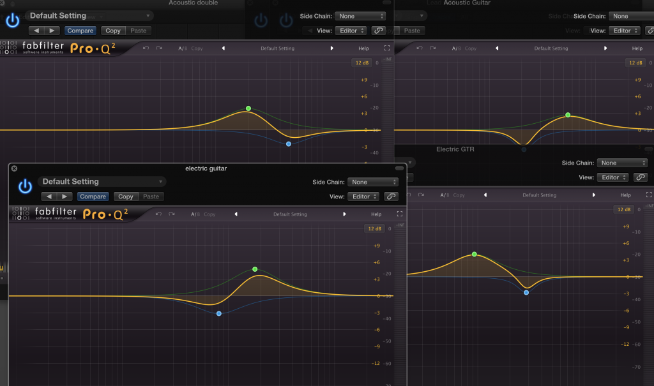This screenshot has width=654, height=386.
Task: Open the Side Chain dropdown in electric guitar window
Action: pyautogui.click(x=373, y=181)
